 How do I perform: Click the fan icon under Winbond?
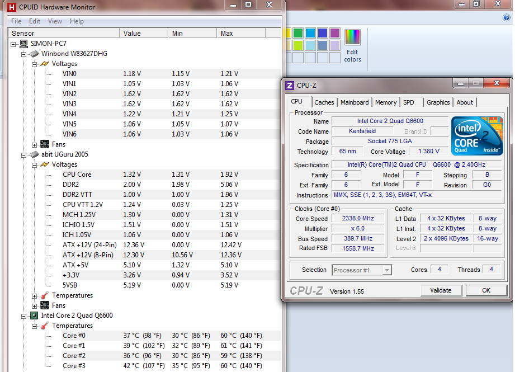click(x=45, y=144)
